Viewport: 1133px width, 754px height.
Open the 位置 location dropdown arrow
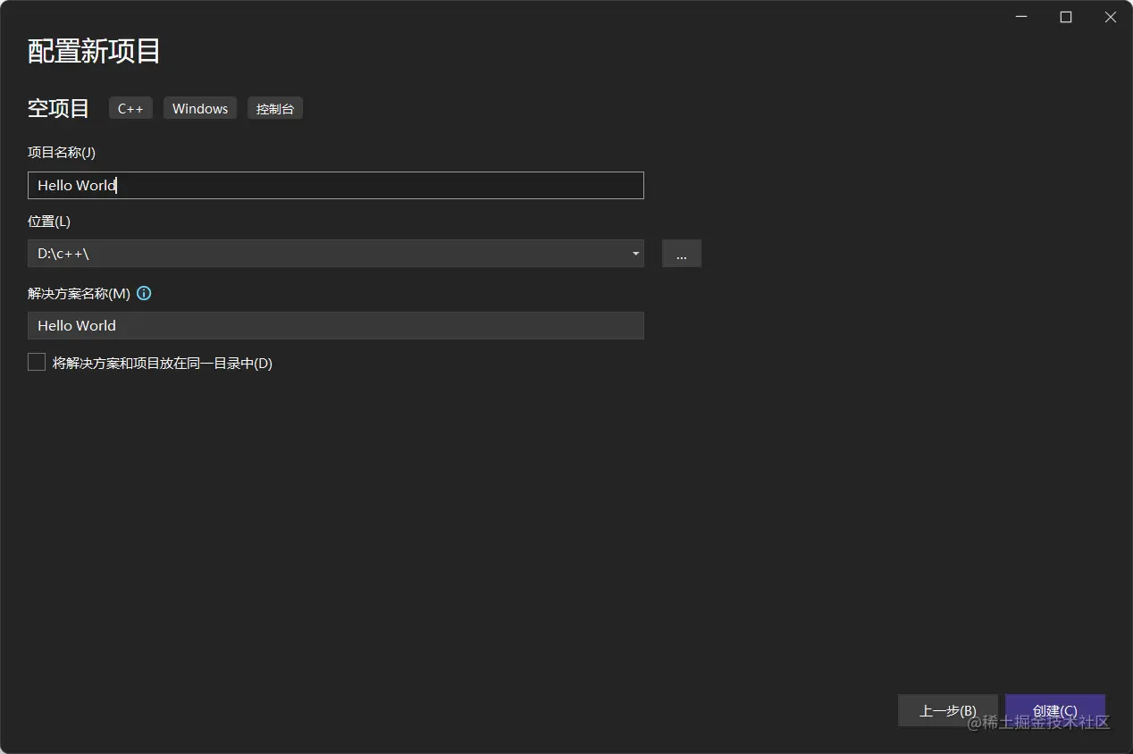[635, 254]
